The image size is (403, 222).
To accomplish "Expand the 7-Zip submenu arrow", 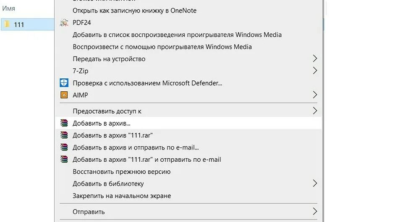I will tap(315, 71).
